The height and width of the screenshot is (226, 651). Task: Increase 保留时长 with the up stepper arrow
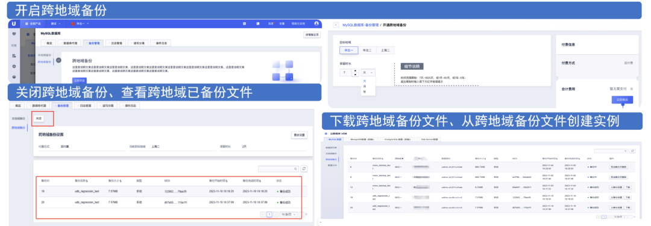point(355,70)
